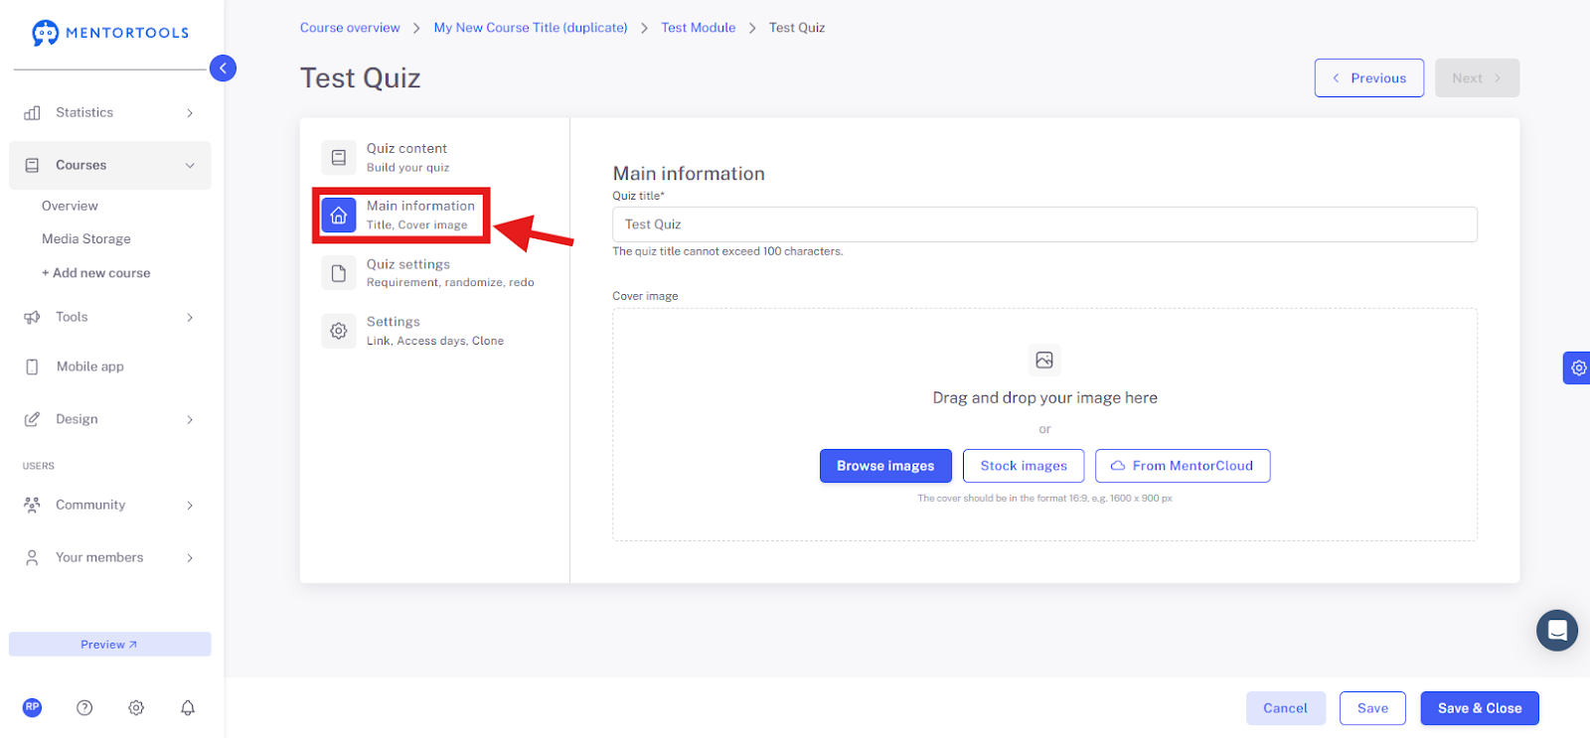The height and width of the screenshot is (738, 1590).
Task: Click the Statistics bar chart icon
Action: click(x=32, y=113)
